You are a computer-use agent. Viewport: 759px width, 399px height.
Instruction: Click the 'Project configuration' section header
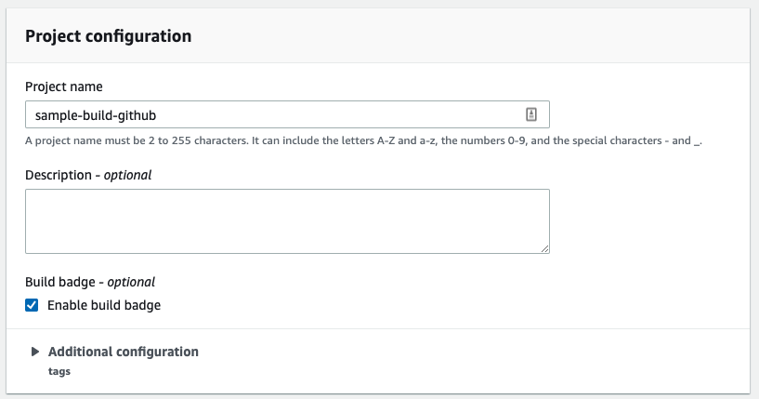pos(108,36)
